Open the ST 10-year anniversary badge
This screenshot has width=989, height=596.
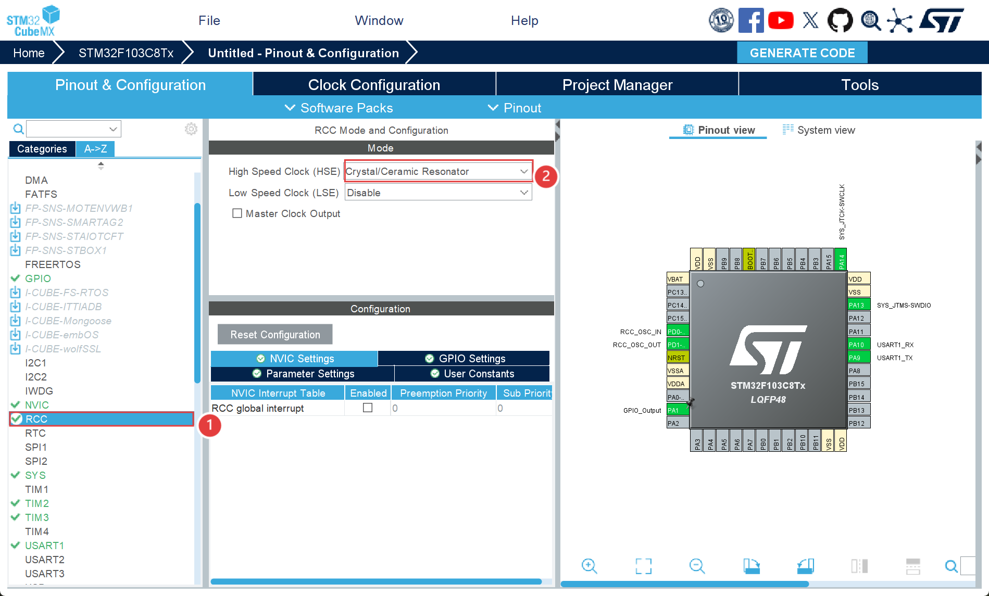721,21
